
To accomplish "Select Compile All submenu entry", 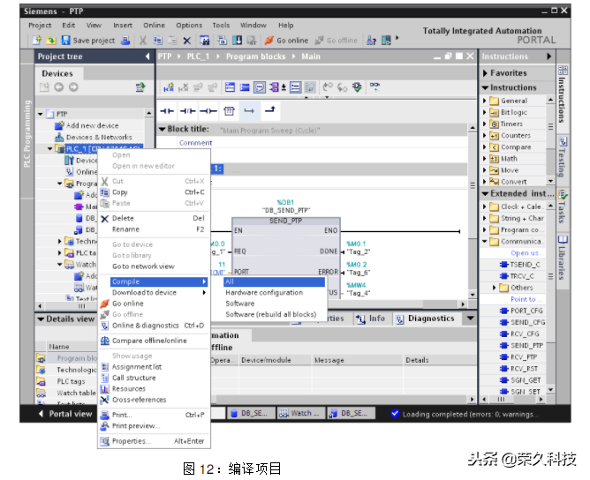I will point(275,281).
